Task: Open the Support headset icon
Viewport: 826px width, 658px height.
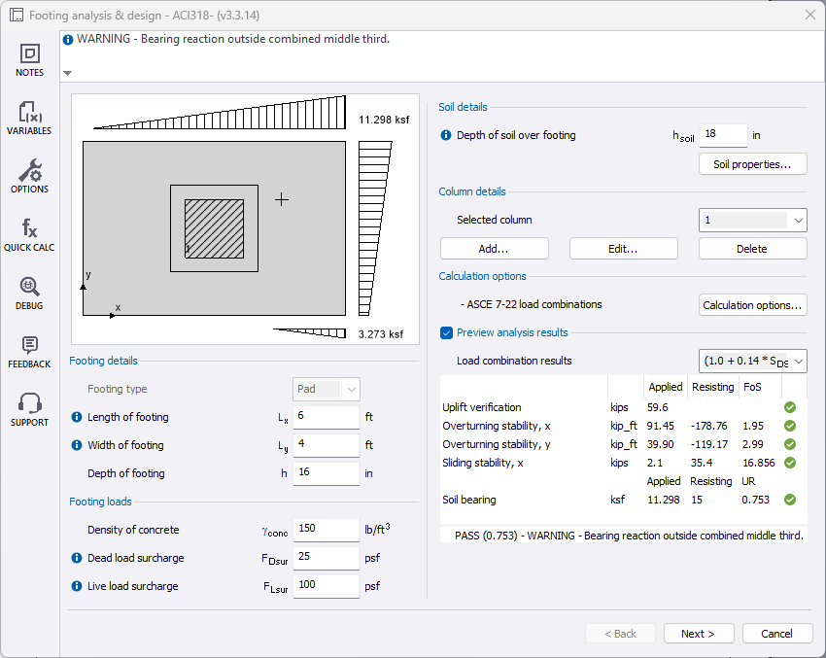Action: tap(29, 409)
